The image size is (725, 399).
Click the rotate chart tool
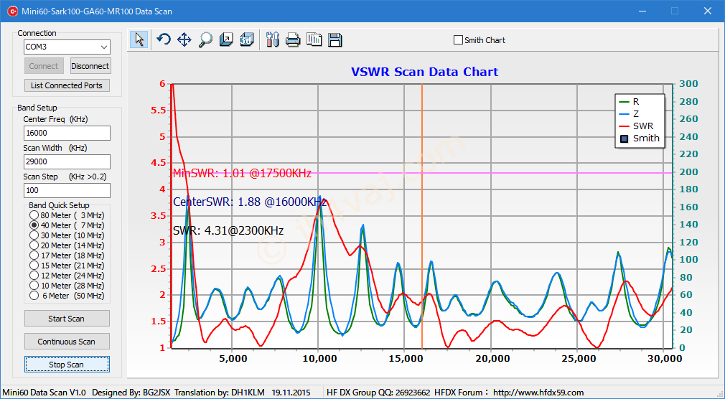tap(163, 39)
